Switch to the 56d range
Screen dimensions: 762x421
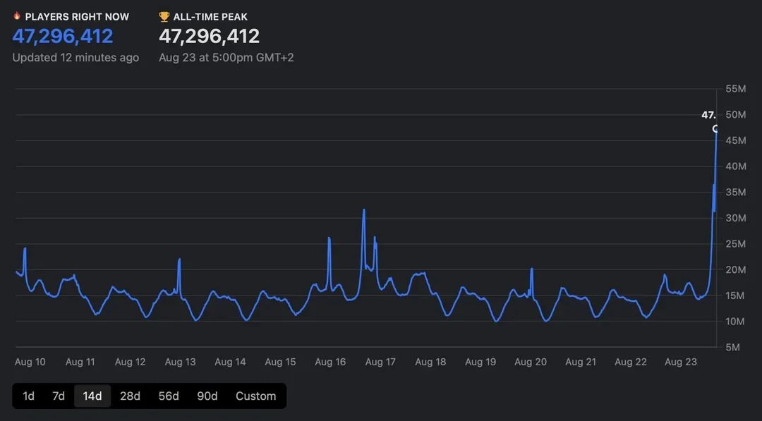tap(169, 396)
